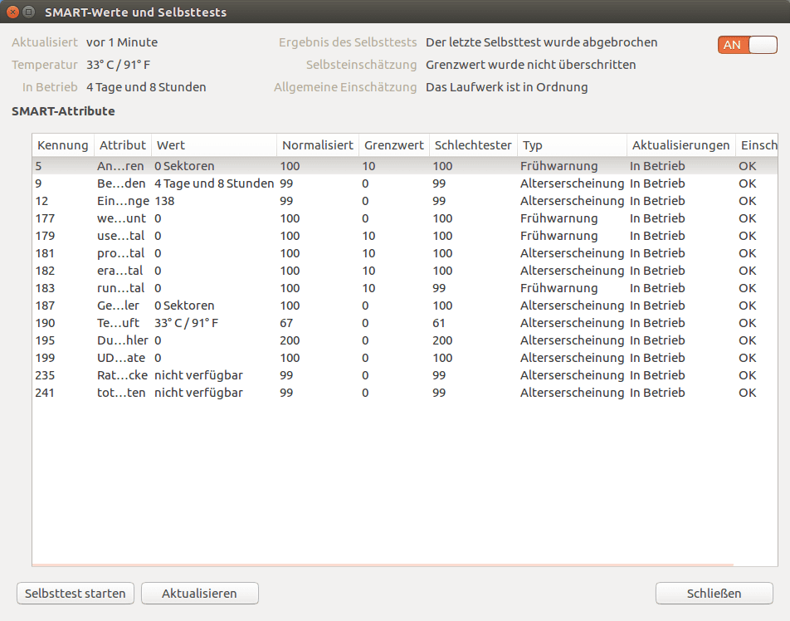Click 'Das Laufwerk ist in Ordnung' text
Screen dimensions: 790x621
tap(507, 87)
